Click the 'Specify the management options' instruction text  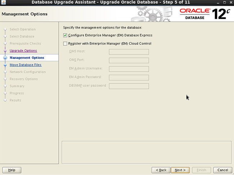click(103, 28)
